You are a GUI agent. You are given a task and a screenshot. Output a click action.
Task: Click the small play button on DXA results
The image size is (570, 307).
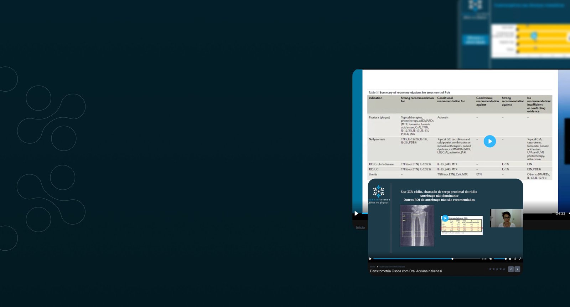(x=445, y=218)
